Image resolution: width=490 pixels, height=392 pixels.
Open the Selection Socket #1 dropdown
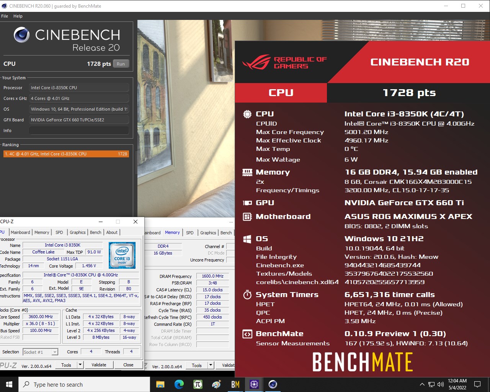(x=40, y=352)
